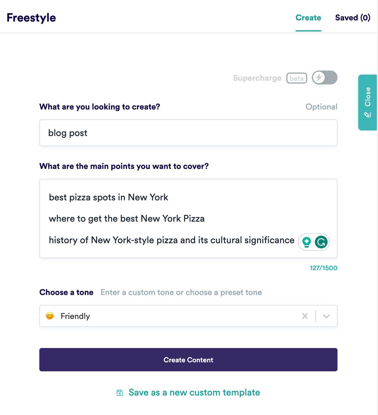
Task: Click the floppy disk save template icon
Action: click(x=120, y=393)
